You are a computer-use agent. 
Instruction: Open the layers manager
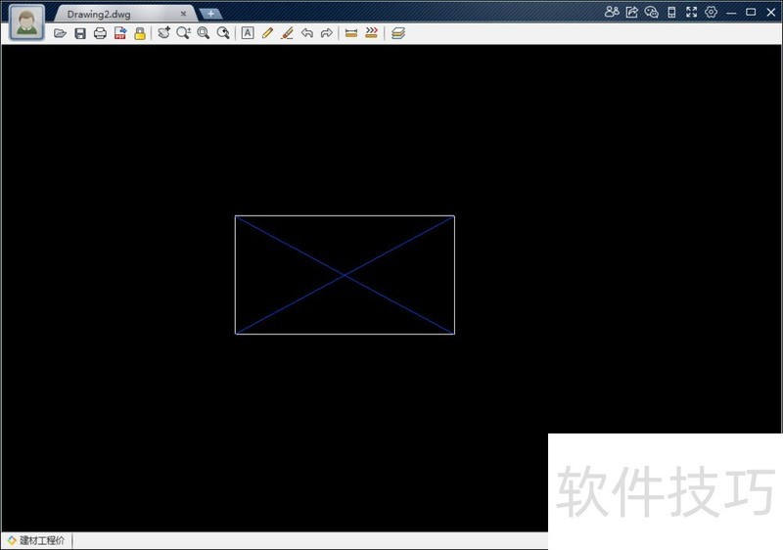(x=398, y=33)
